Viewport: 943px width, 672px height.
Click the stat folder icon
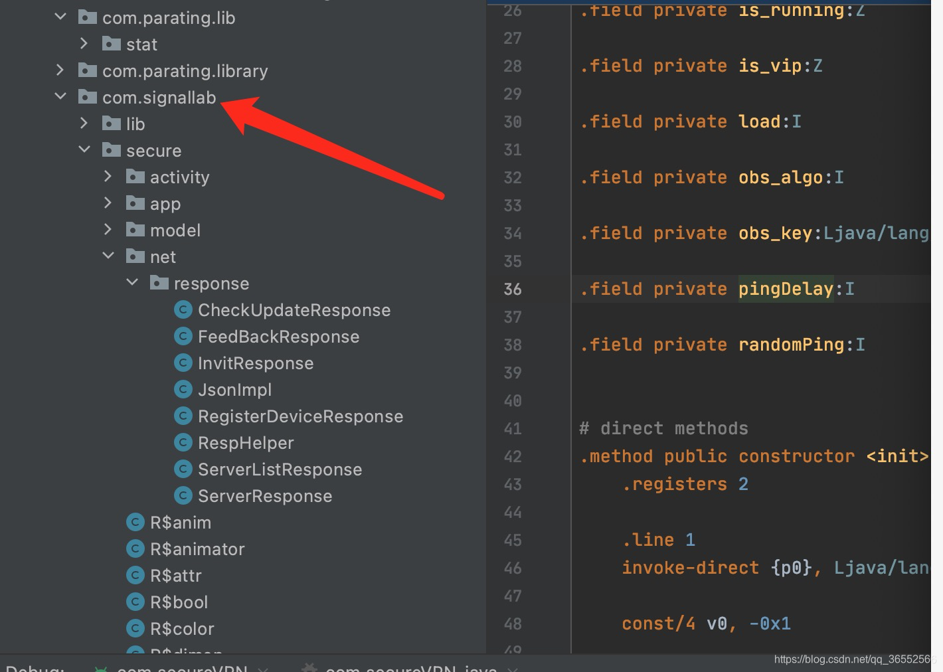click(x=112, y=43)
